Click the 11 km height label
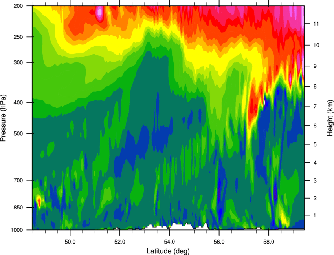This screenshot has width=334, height=255. [316, 24]
